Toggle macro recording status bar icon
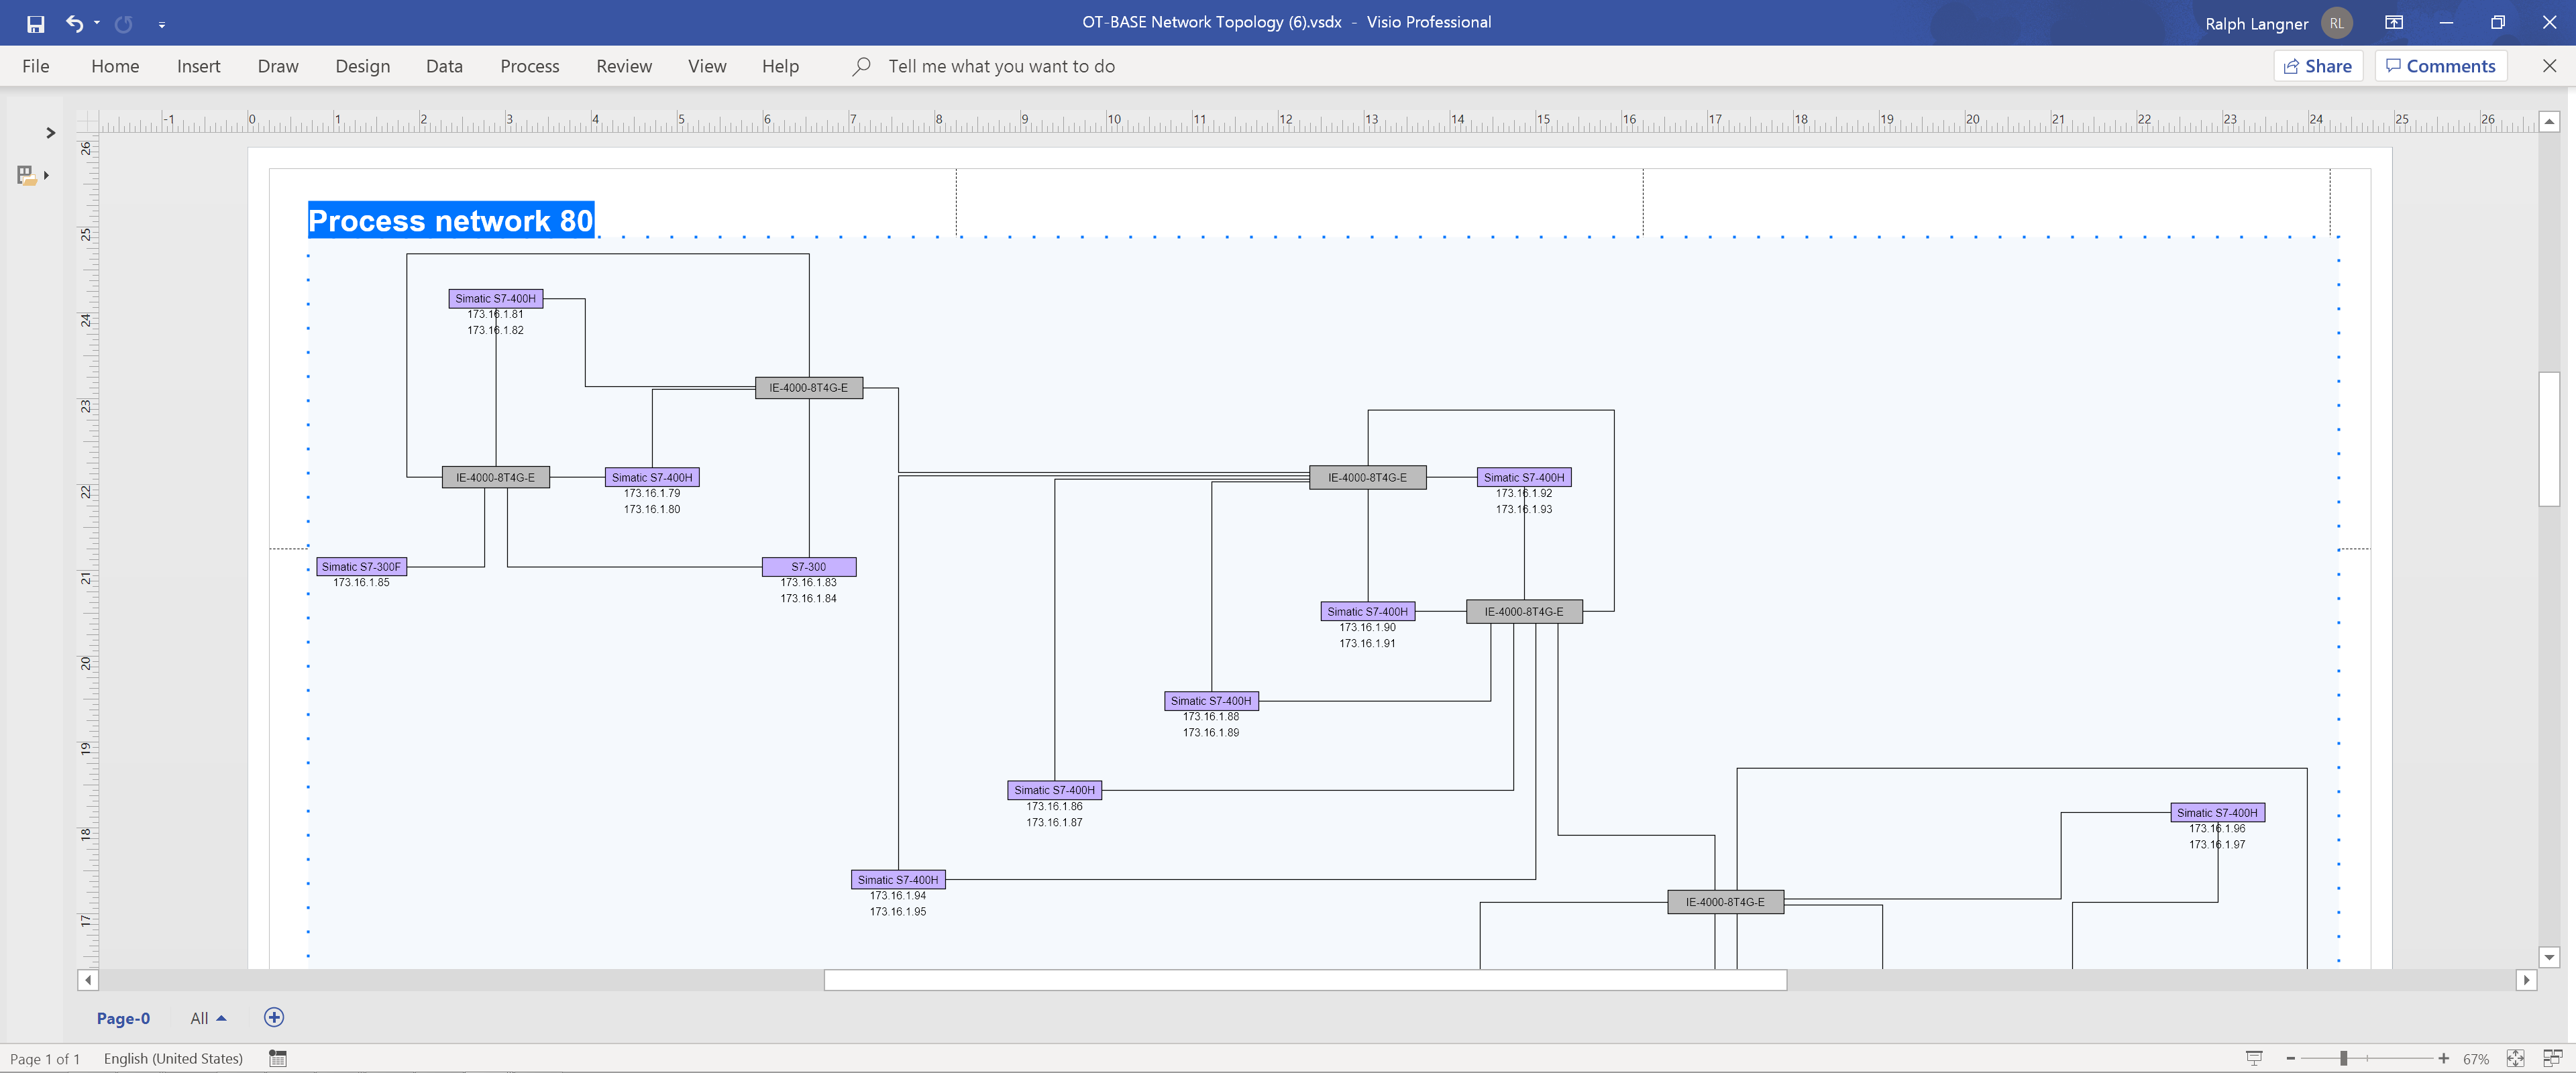Image resolution: width=2576 pixels, height=1073 pixels. (x=278, y=1058)
